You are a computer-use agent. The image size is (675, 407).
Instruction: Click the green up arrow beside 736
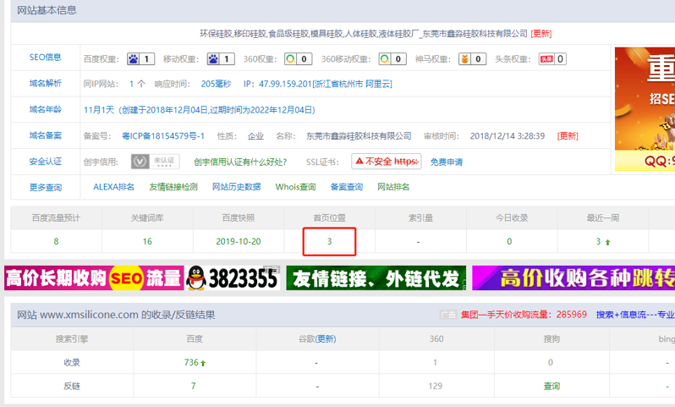click(x=203, y=364)
